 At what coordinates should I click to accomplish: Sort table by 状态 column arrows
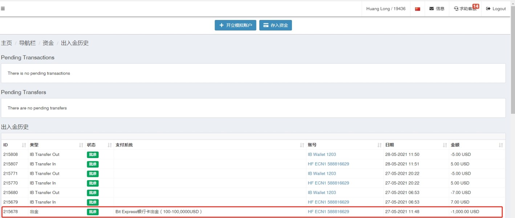pos(110,145)
